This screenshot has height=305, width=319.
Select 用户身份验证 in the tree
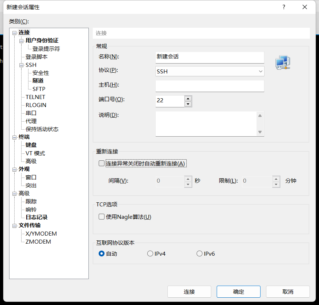click(42, 41)
